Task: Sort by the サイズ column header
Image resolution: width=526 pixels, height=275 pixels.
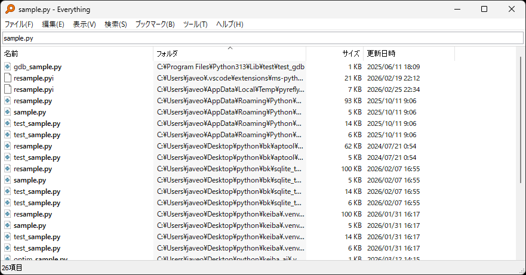Action: point(350,54)
